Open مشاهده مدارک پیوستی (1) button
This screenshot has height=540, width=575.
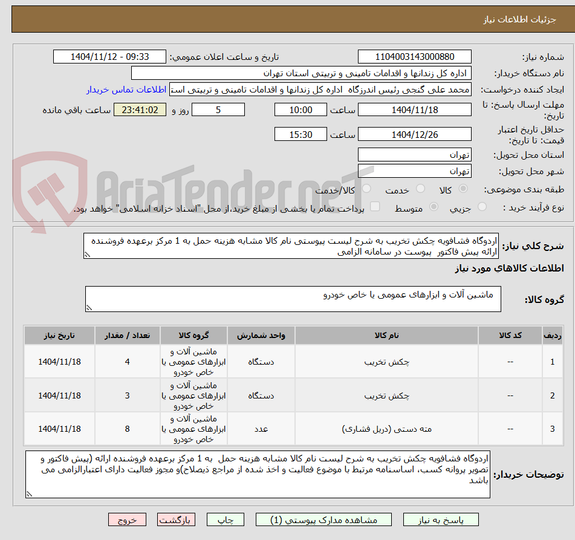pyautogui.click(x=323, y=520)
